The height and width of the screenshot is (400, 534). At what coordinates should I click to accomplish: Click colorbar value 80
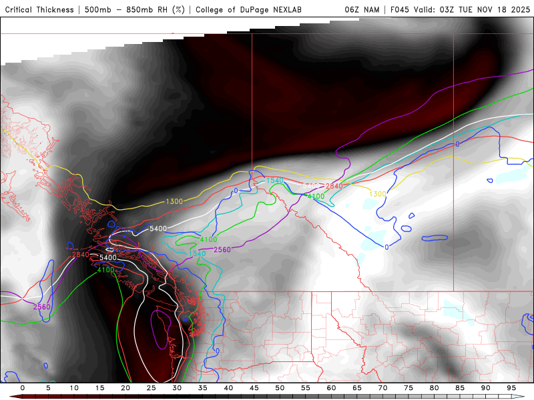tap(435, 388)
